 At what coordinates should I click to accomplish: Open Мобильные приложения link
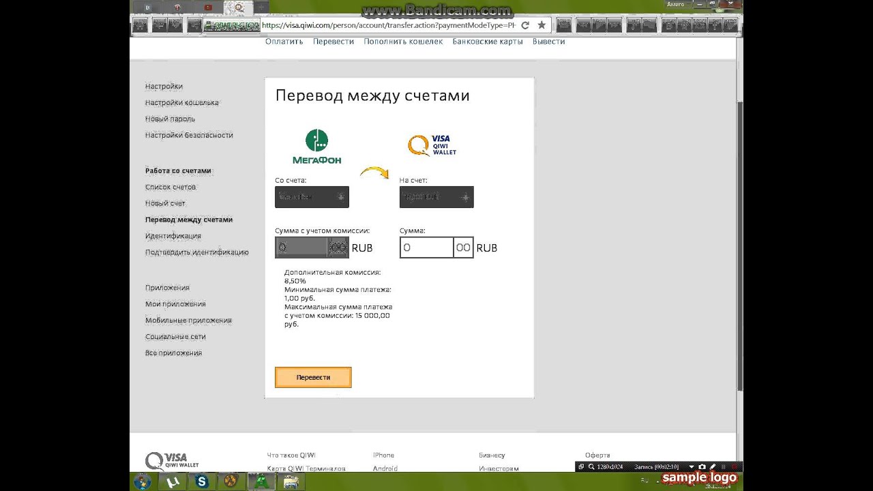(x=188, y=321)
